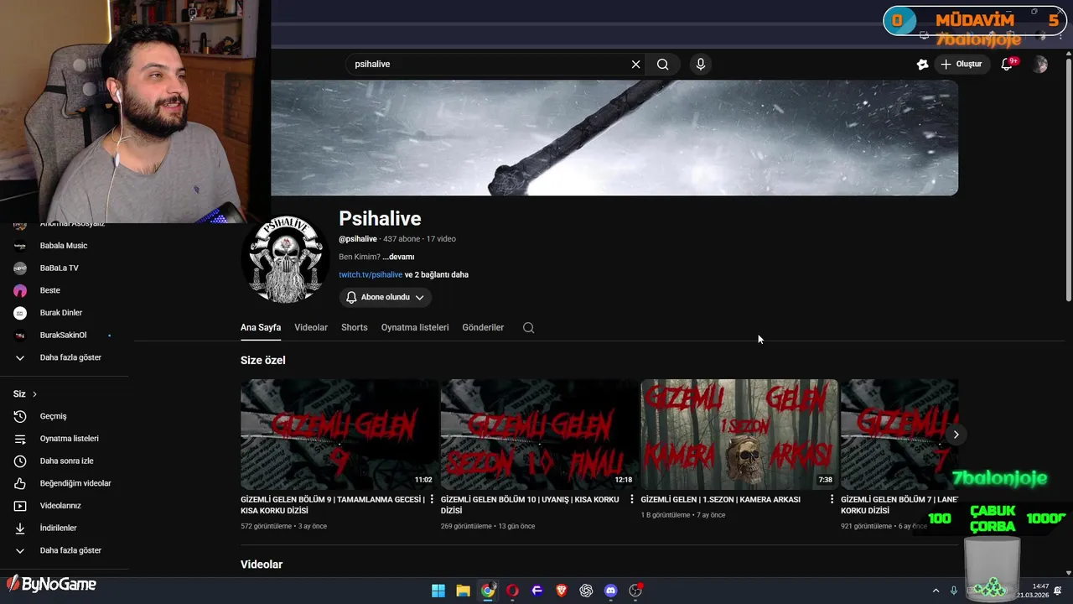Open the Gönderiler tab
This screenshot has height=604, width=1073.
(483, 327)
